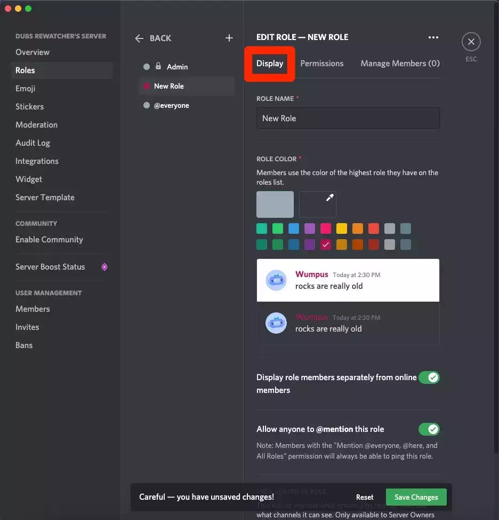Open the Manage Members tab
Screen dimensions: 499x520
pos(400,64)
